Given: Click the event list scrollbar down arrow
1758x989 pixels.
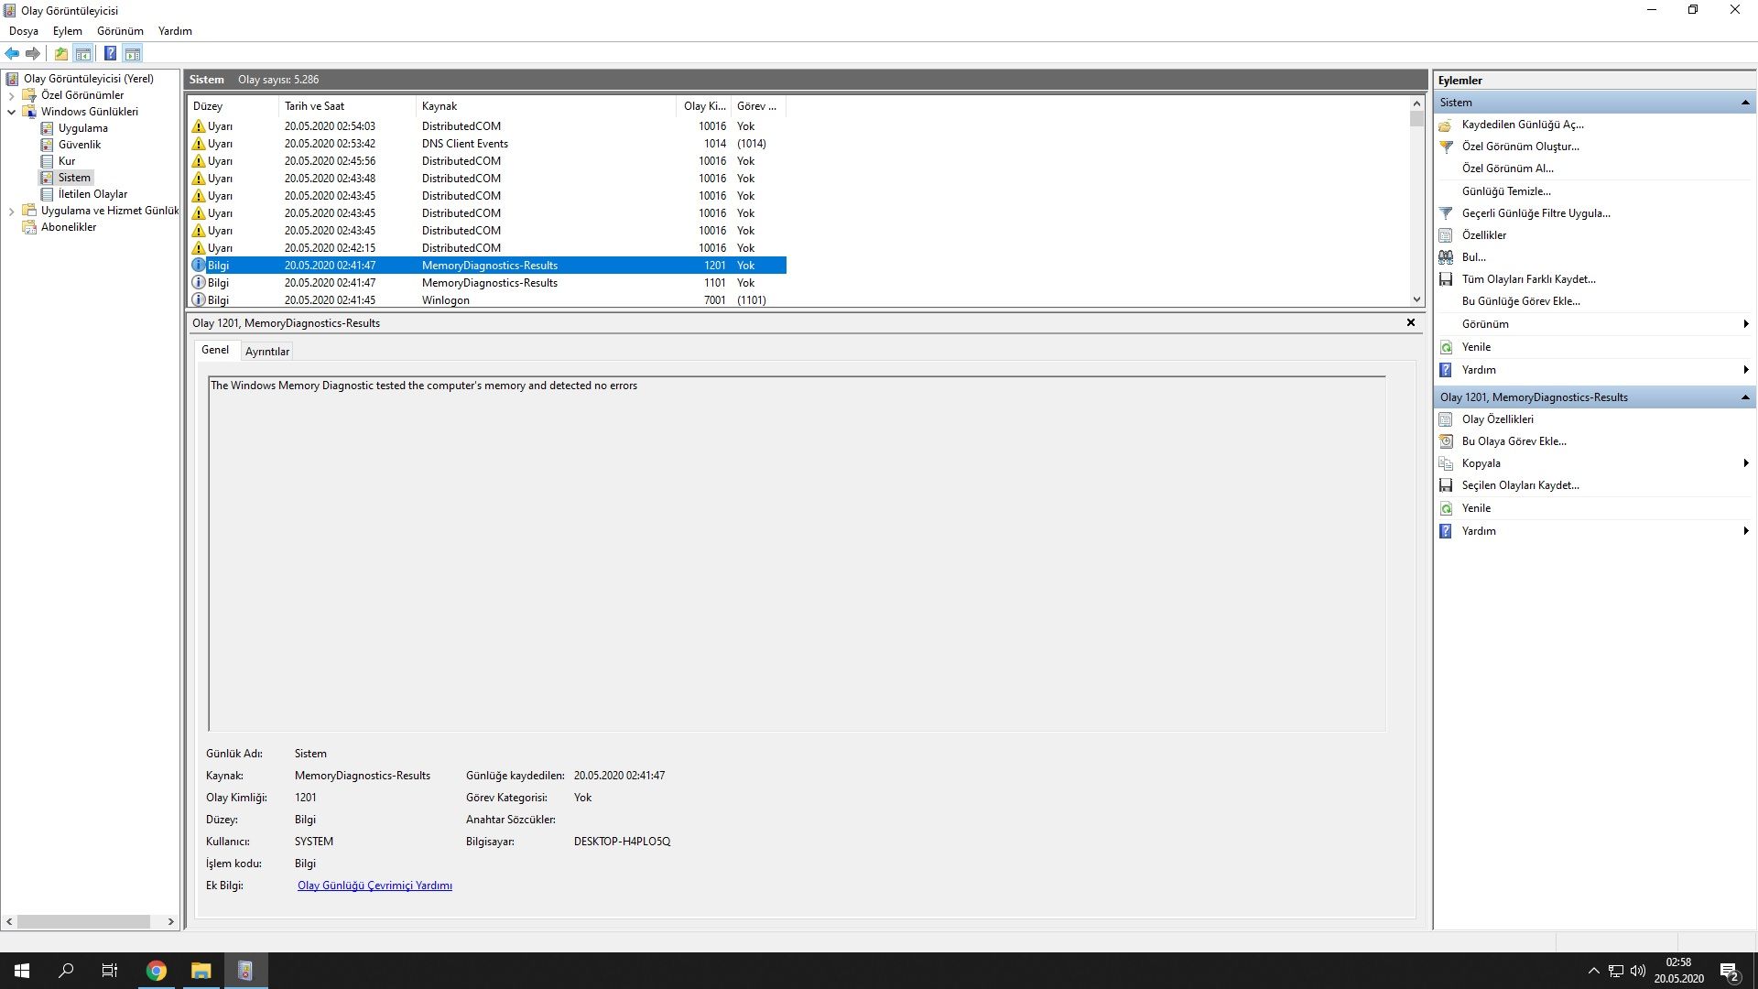Looking at the screenshot, I should coord(1416,299).
